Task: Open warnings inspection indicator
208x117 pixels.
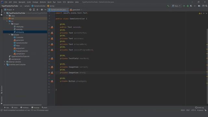Action: 200,13
